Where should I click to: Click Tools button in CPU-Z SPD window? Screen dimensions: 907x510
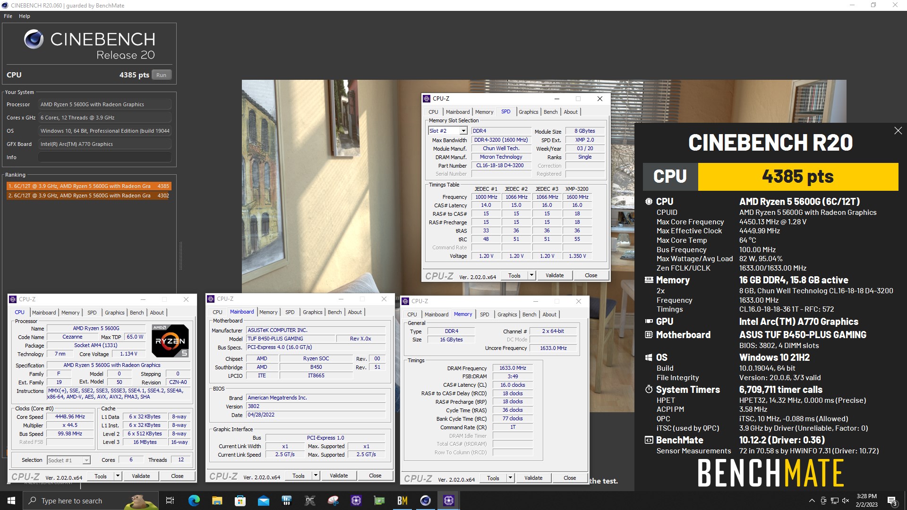[x=514, y=275]
